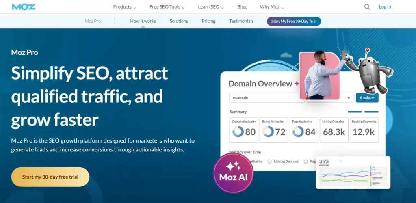The height and width of the screenshot is (203, 416).
Task: Open the Blog page
Action: [242, 7]
